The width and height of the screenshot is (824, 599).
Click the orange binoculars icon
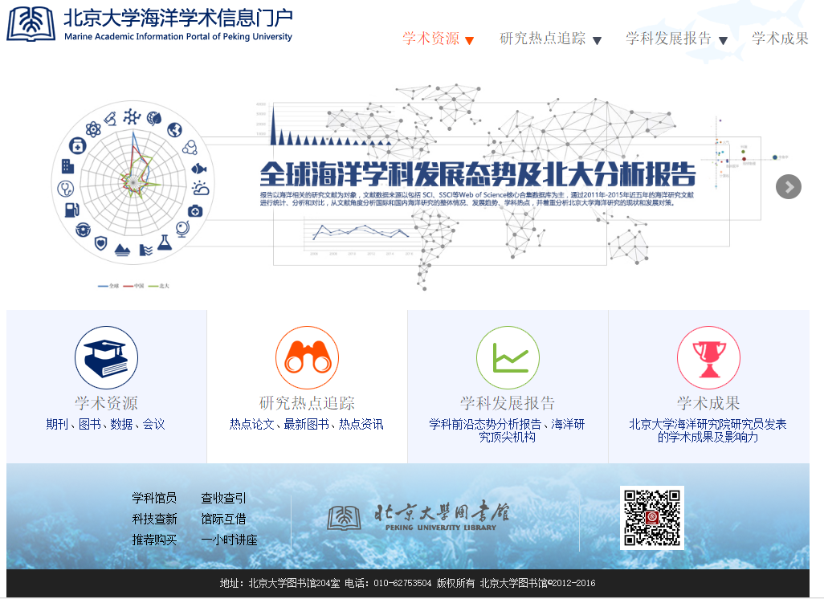tap(307, 358)
